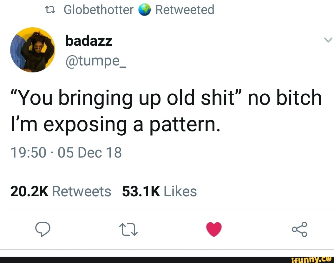Click the word Retweeted in the header
The height and width of the screenshot is (263, 334).
(x=185, y=10)
